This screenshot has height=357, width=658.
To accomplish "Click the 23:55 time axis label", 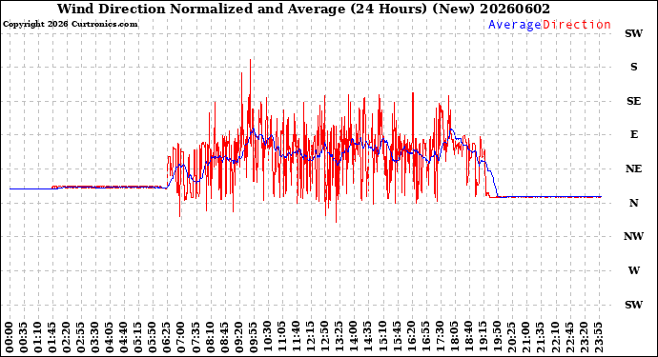I will pos(598,338).
